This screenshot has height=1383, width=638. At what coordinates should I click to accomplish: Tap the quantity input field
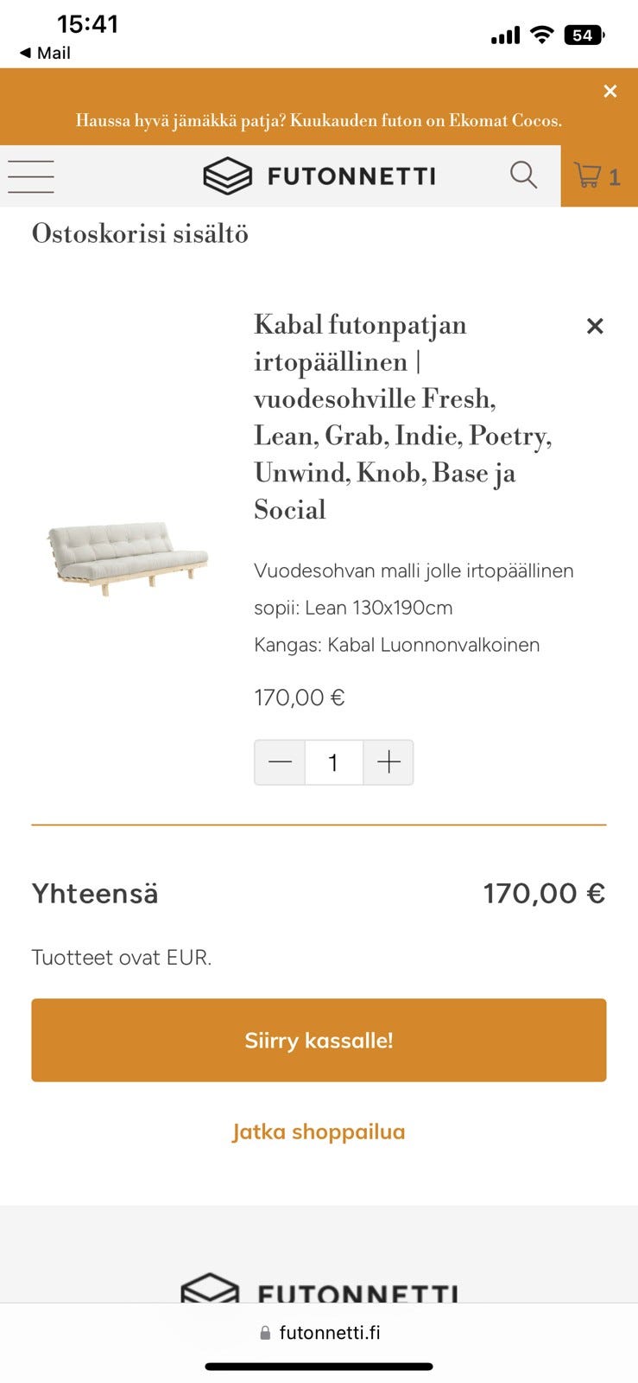333,762
